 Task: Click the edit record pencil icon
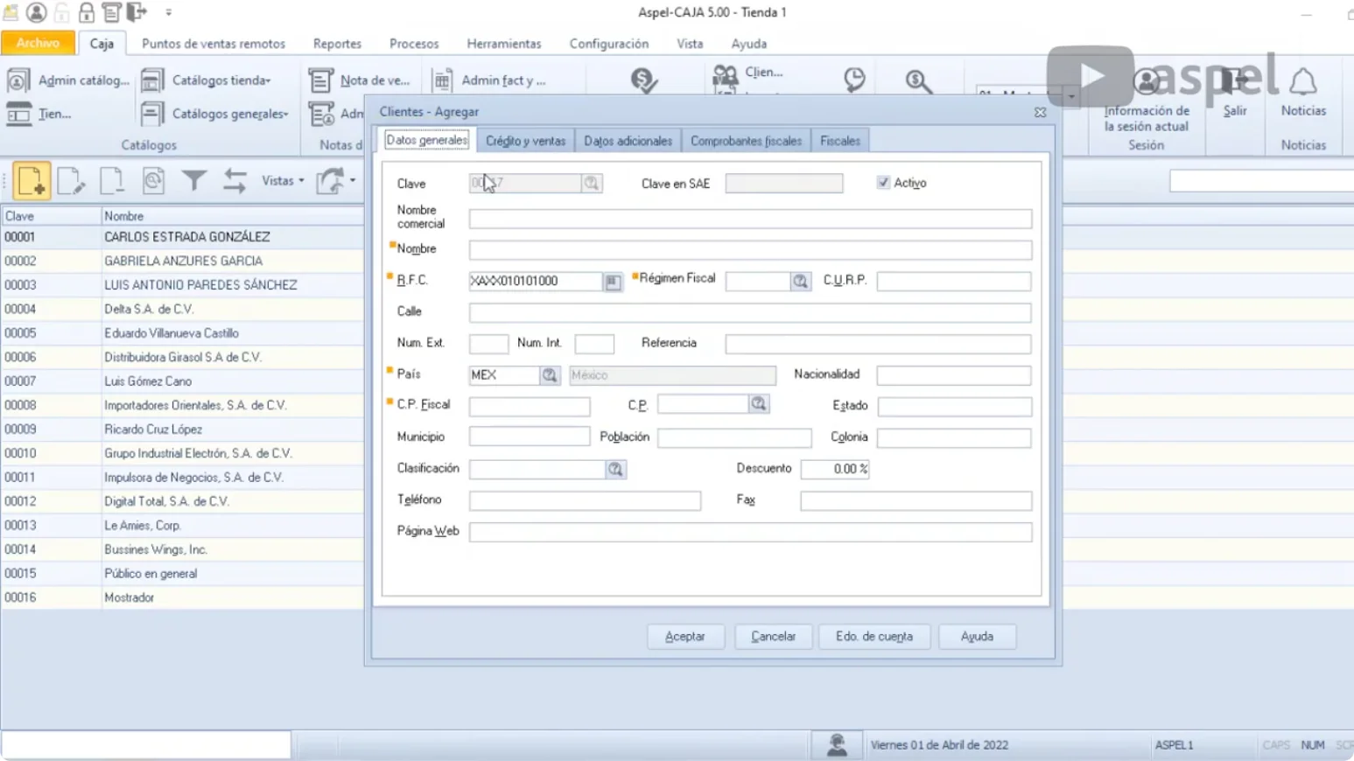(x=71, y=181)
